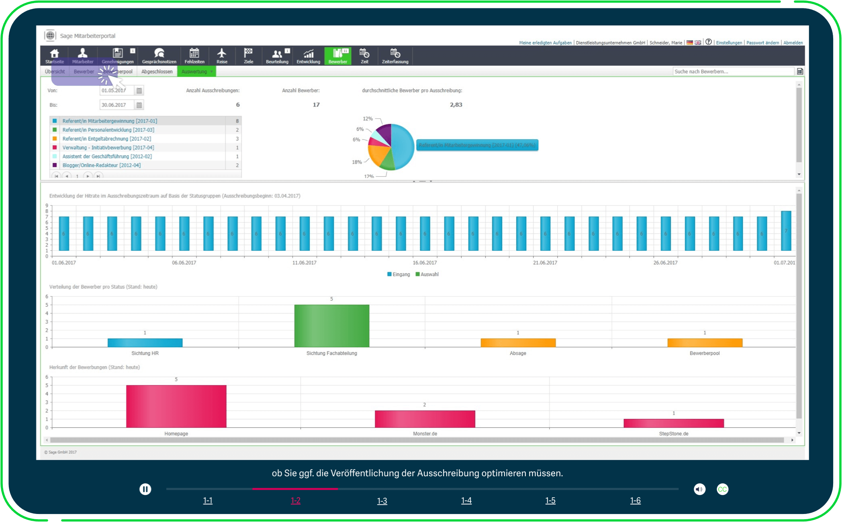Viewport: 842px width, 522px height.
Task: Open the Einstellungen link
Action: pos(729,43)
